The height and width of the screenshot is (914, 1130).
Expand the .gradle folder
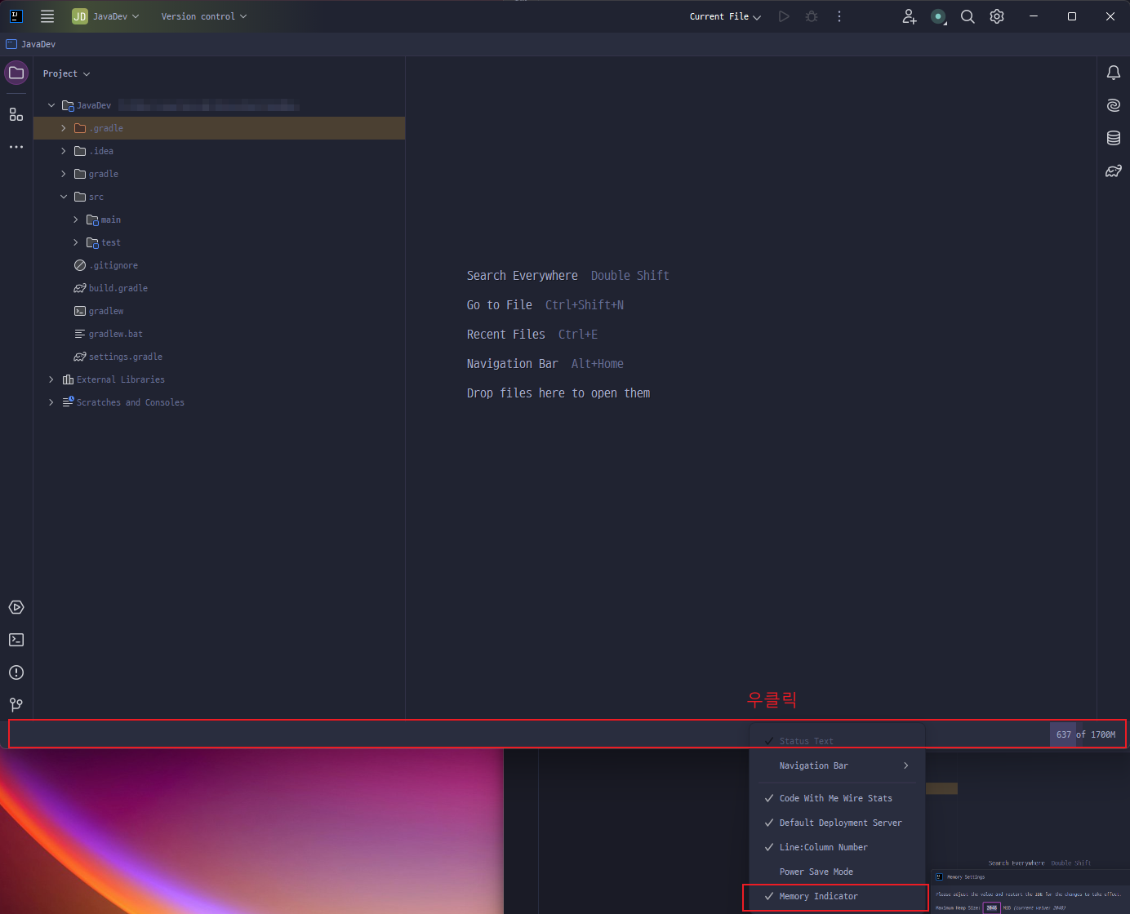pyautogui.click(x=64, y=128)
